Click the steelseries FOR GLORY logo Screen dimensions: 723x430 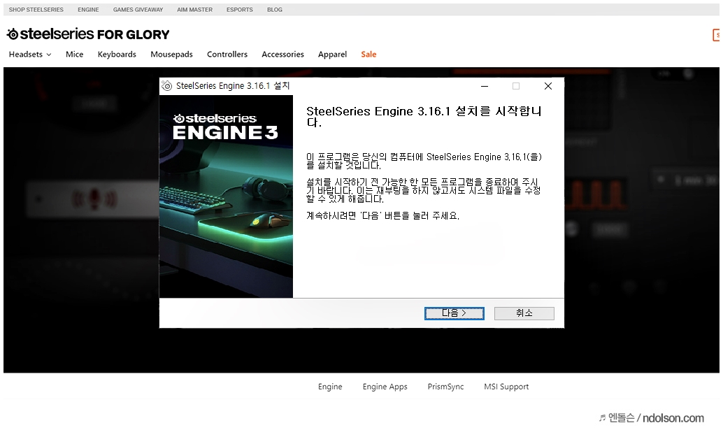(88, 34)
